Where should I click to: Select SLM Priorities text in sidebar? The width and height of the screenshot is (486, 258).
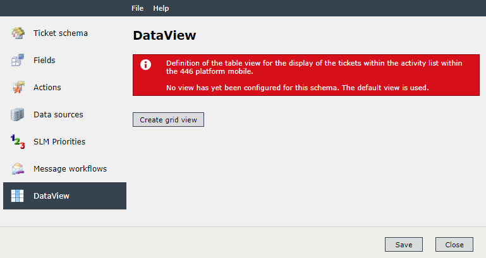point(59,142)
